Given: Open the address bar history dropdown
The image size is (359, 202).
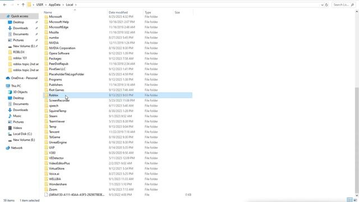Looking at the screenshot, I should 322,5.
